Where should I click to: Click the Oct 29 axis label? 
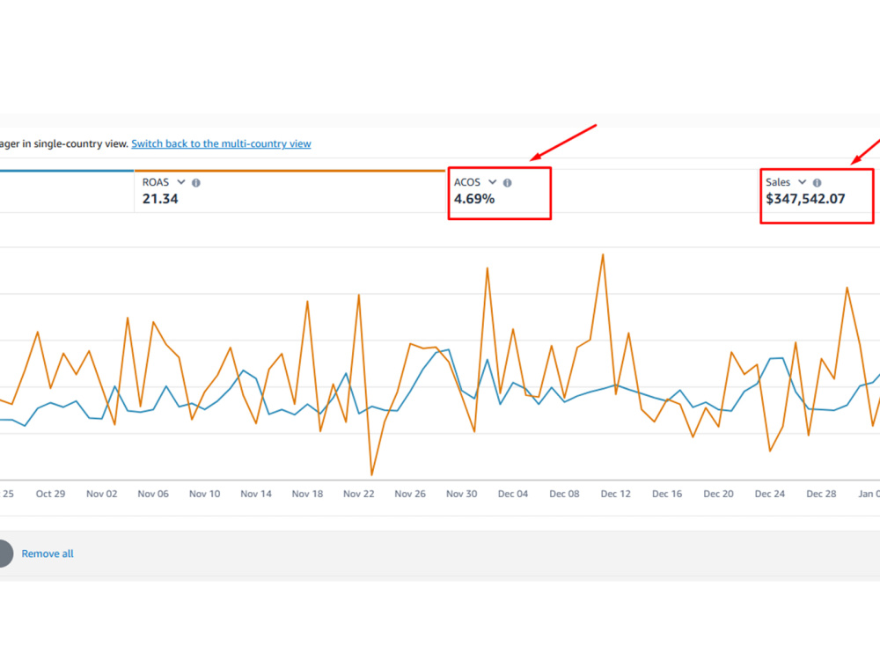(x=50, y=494)
